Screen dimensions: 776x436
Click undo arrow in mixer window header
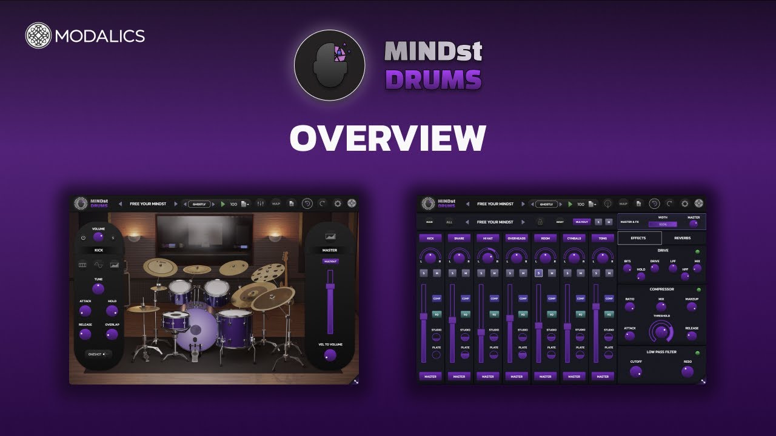coord(654,204)
